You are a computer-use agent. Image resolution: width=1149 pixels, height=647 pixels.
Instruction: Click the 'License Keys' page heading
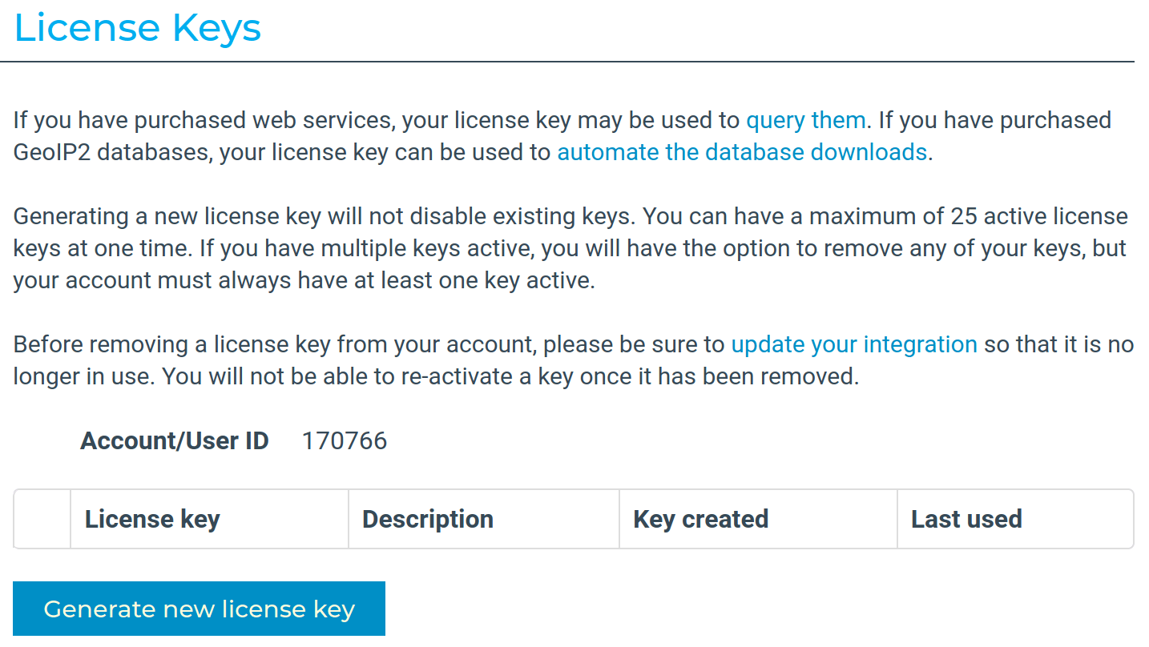click(136, 27)
